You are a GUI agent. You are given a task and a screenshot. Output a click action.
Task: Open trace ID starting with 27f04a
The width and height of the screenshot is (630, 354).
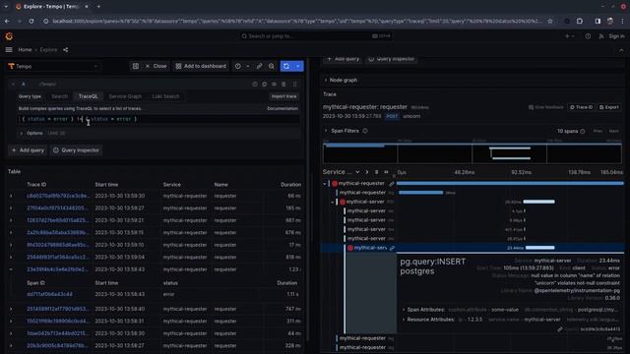pyautogui.click(x=57, y=207)
